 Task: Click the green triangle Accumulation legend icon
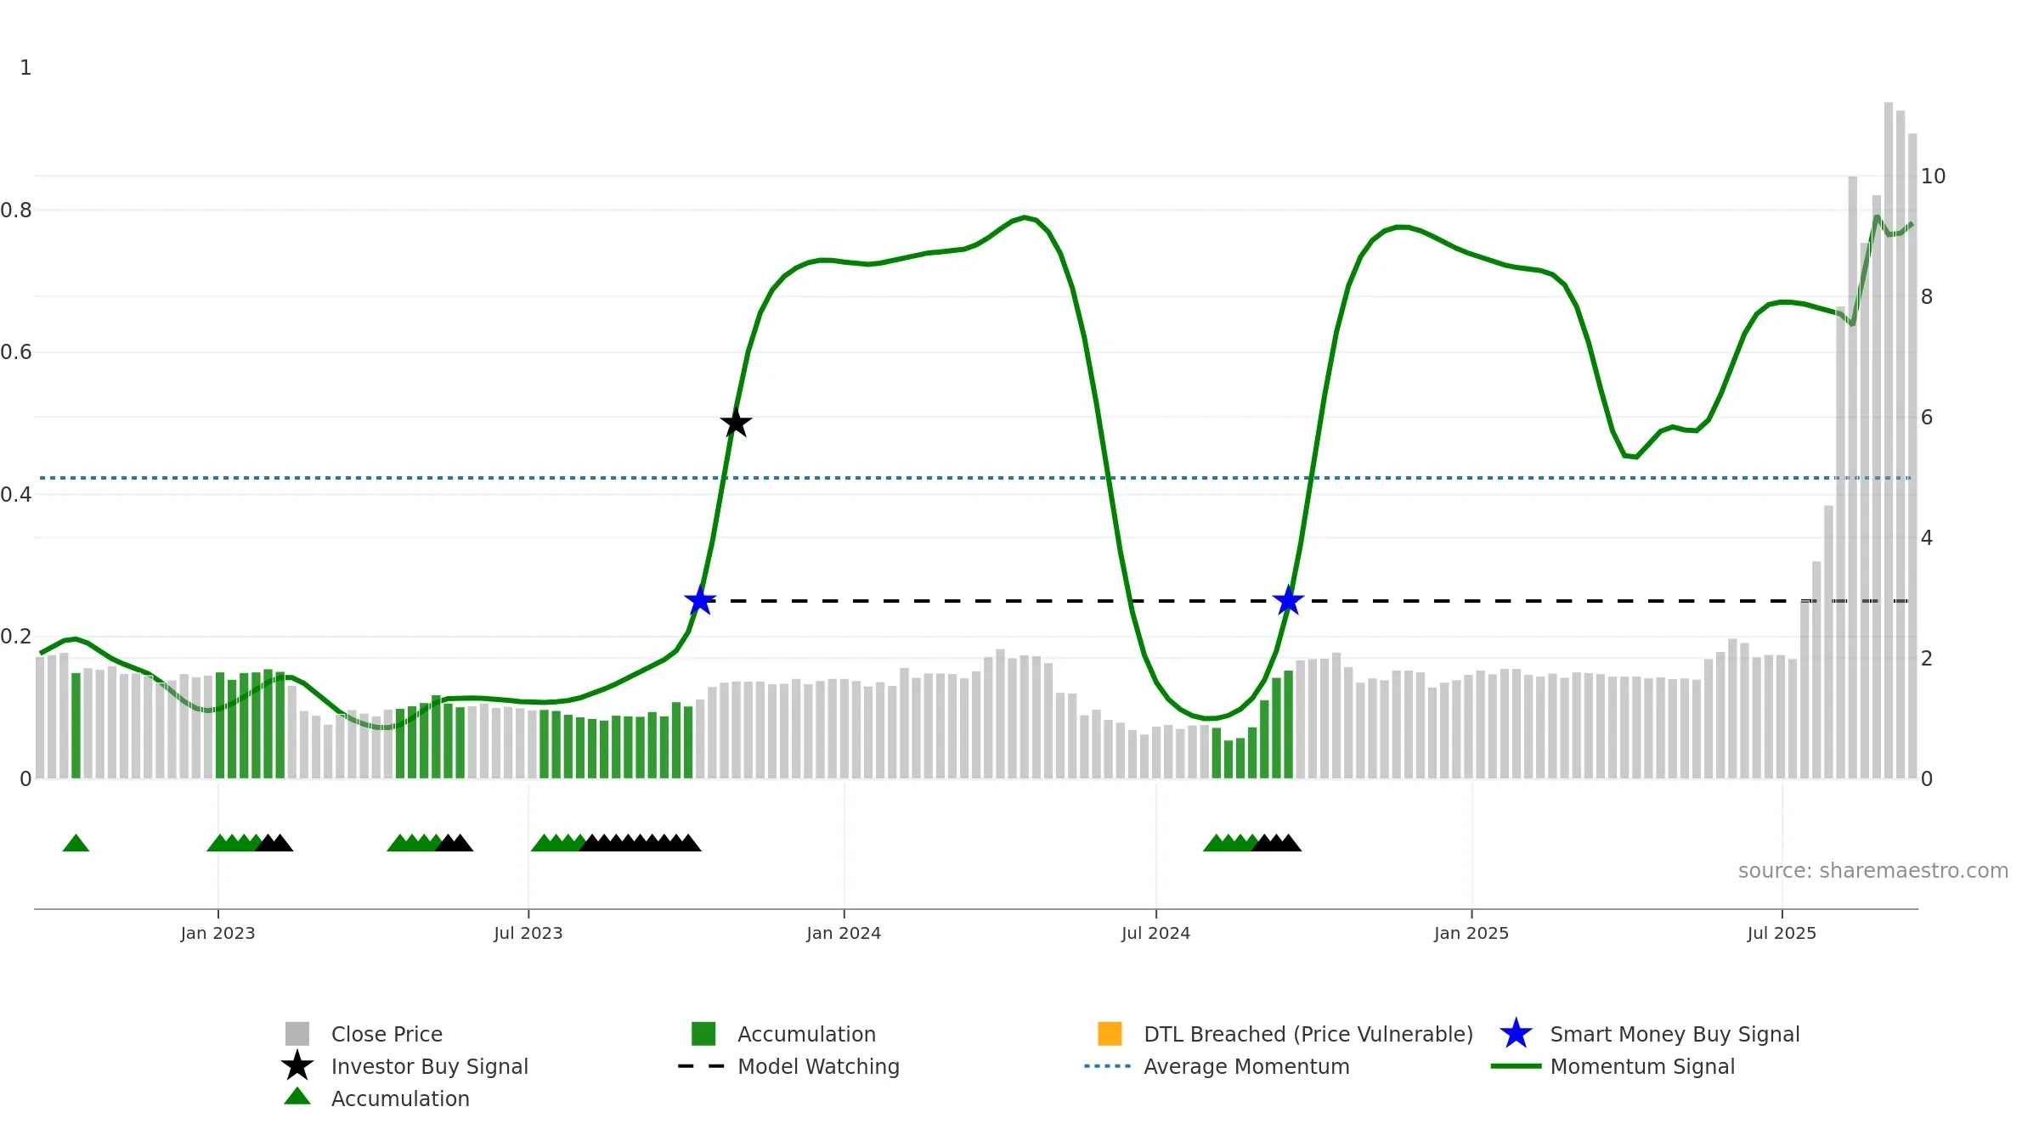[297, 1097]
